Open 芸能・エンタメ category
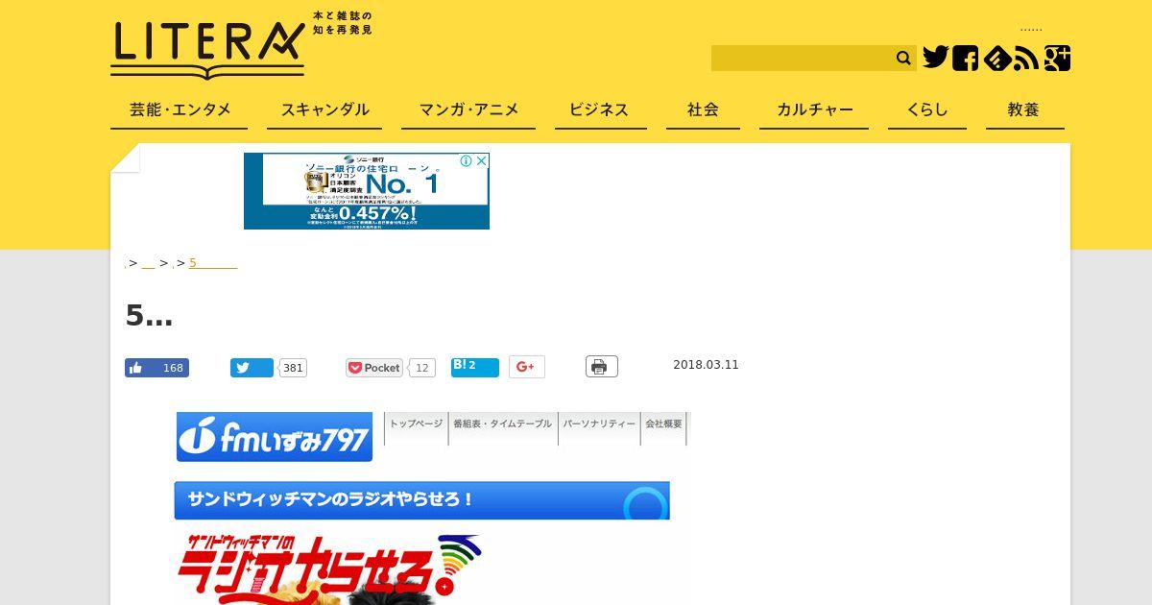 [x=180, y=109]
